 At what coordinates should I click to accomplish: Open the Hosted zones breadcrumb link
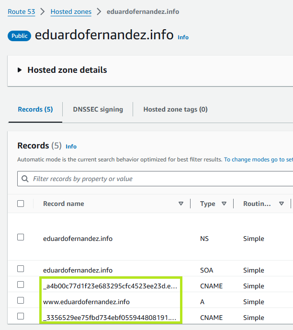point(71,11)
